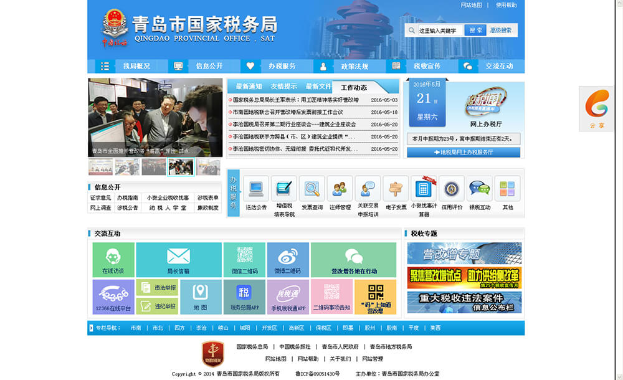Select the highlighted fourth slideshow thumbnail

click(181, 167)
